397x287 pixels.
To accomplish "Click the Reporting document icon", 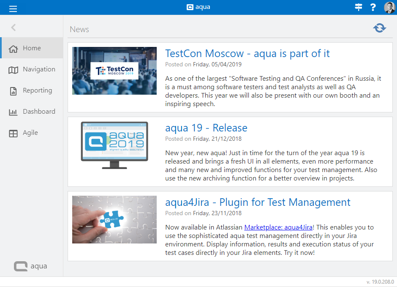I will [x=14, y=91].
